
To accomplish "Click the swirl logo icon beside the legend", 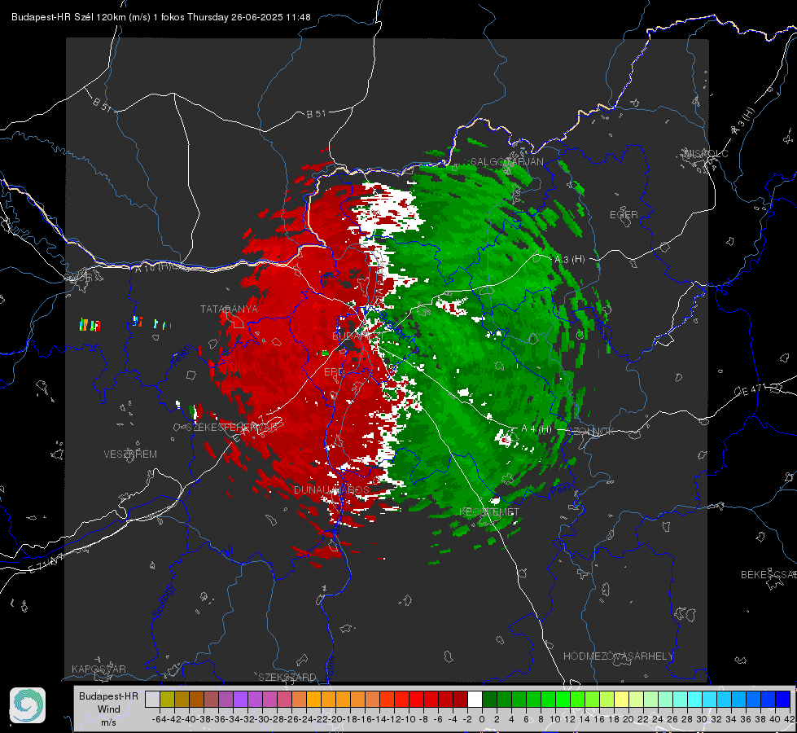I will coord(28,705).
